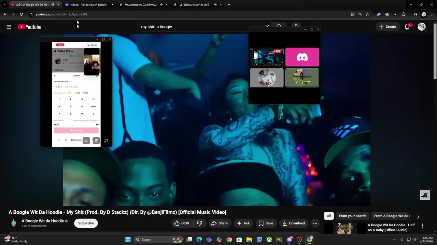Like the video with 681K likes

[182, 223]
